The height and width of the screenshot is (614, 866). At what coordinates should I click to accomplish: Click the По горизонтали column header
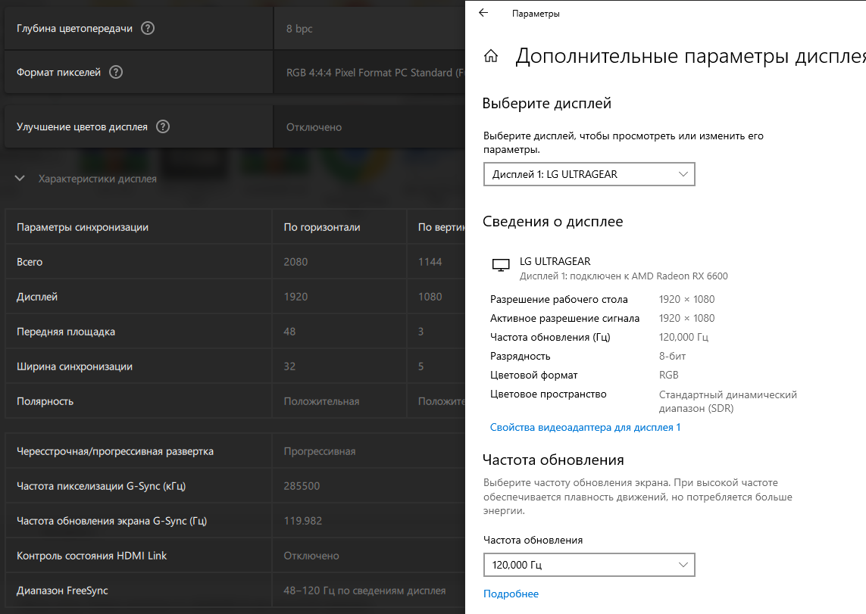322,227
